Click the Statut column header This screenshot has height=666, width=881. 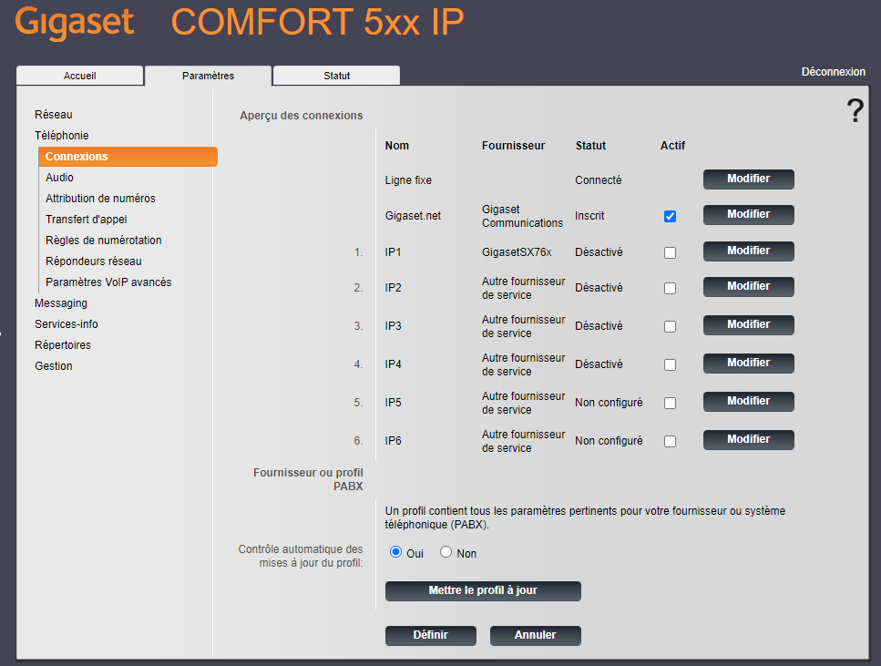590,146
